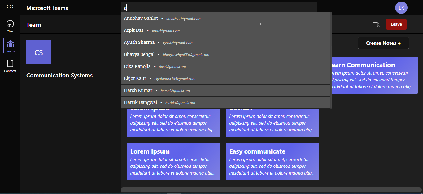
Task: Select Harsh Kumar in dropdown list
Action: 225,90
